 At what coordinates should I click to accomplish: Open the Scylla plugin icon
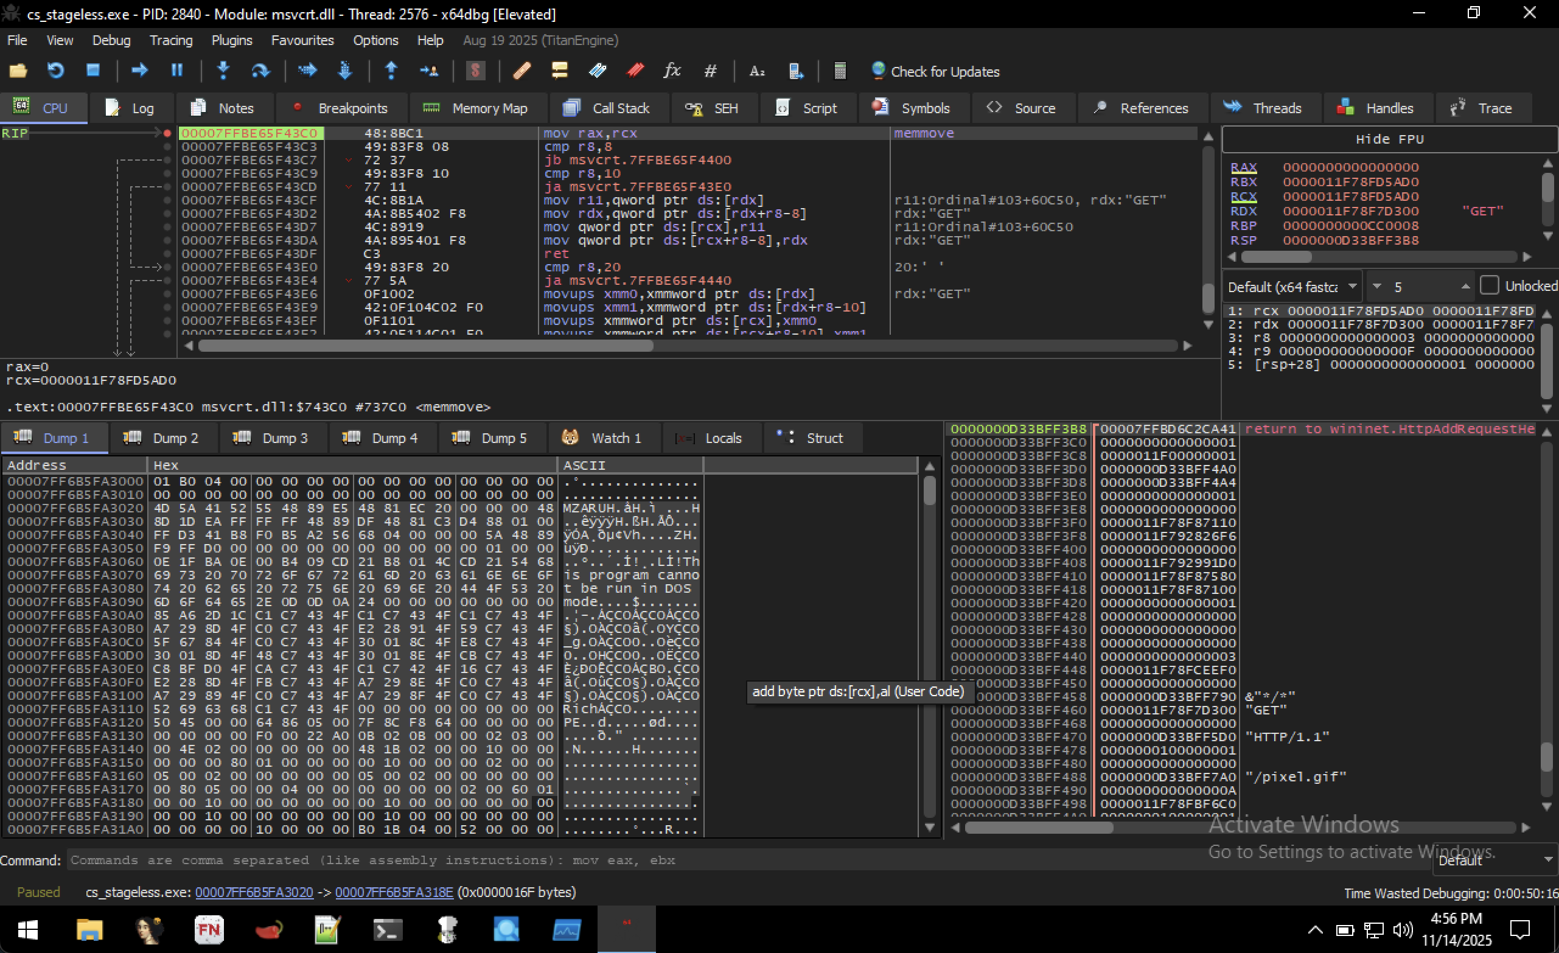pos(475,71)
